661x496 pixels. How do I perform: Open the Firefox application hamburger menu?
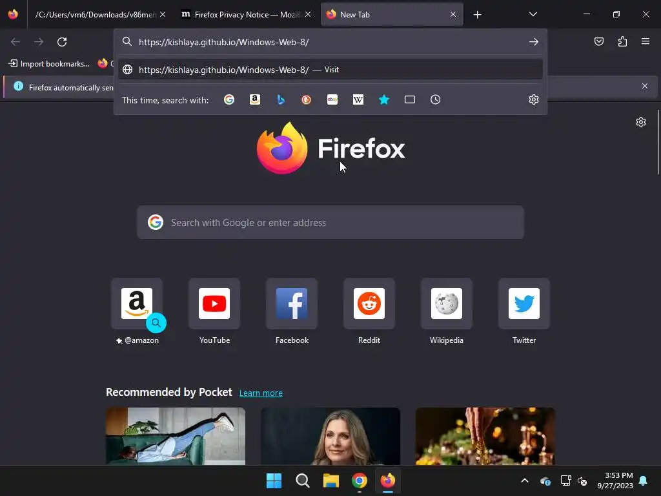point(646,41)
